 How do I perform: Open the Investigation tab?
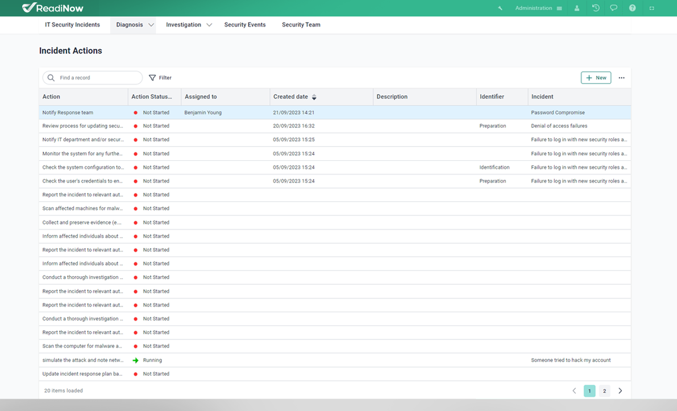pos(184,24)
